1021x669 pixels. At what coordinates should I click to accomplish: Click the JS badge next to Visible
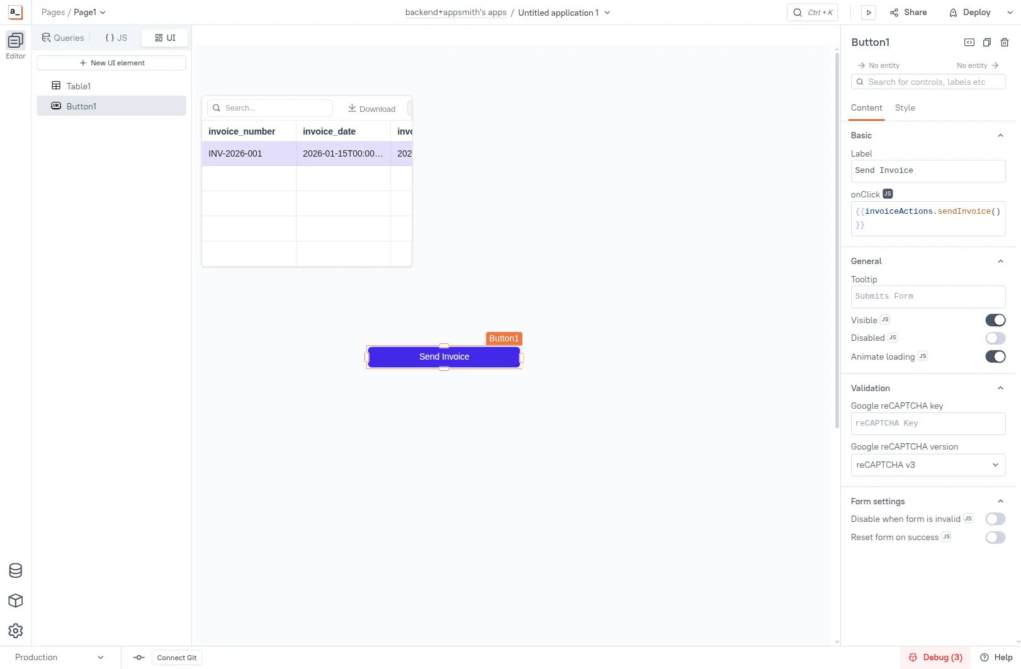click(885, 319)
